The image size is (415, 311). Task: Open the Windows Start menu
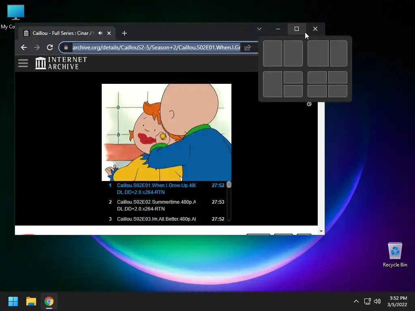13,301
